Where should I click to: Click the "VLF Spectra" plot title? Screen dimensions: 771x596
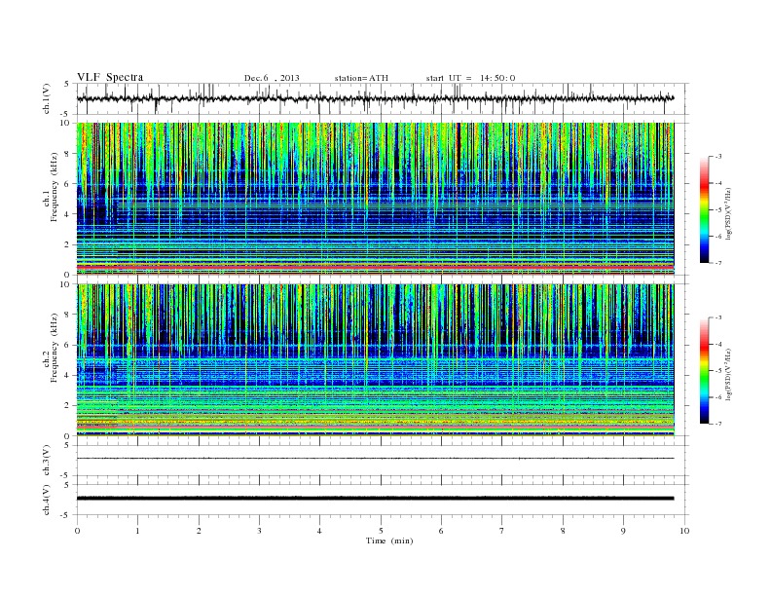(x=110, y=77)
